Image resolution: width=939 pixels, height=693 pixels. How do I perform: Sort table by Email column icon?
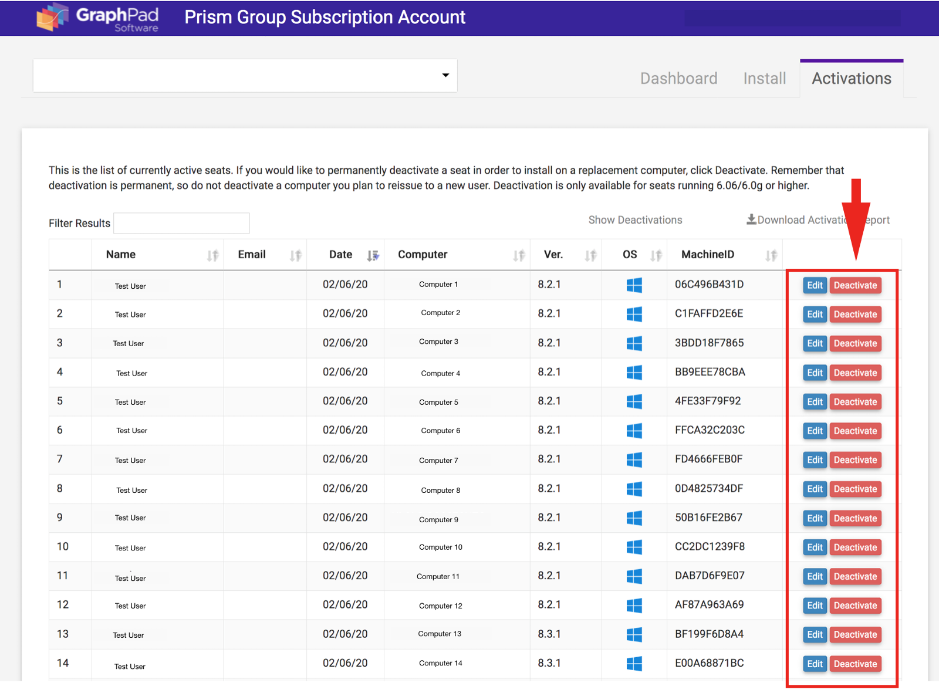click(x=296, y=255)
